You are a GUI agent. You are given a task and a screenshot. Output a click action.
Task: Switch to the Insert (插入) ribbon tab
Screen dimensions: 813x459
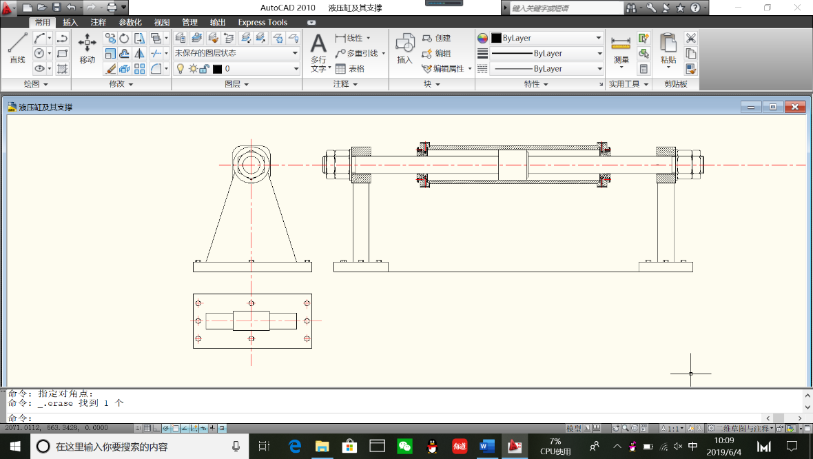(70, 22)
